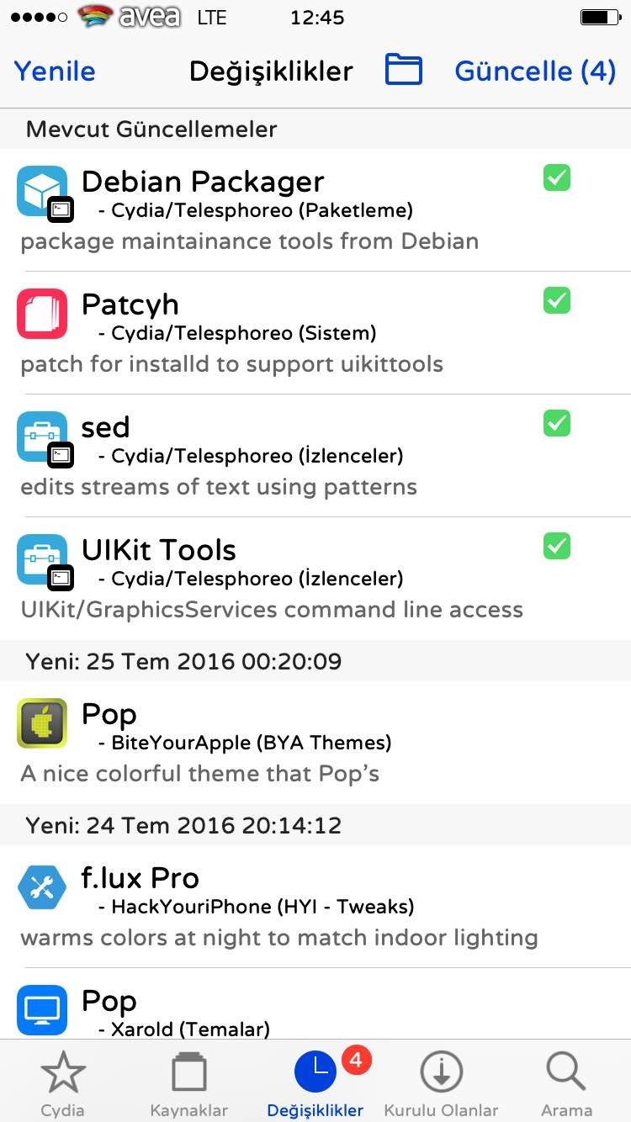Open the Arama search tab
This screenshot has height=1122, width=631.
coord(566,1083)
